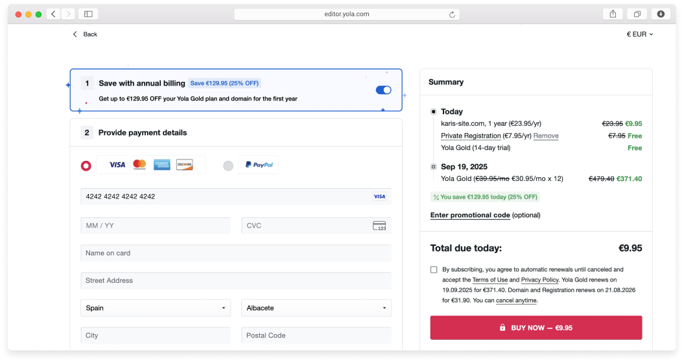684x362 pixels.
Task: Select the PayPal radio button
Action: (x=228, y=166)
